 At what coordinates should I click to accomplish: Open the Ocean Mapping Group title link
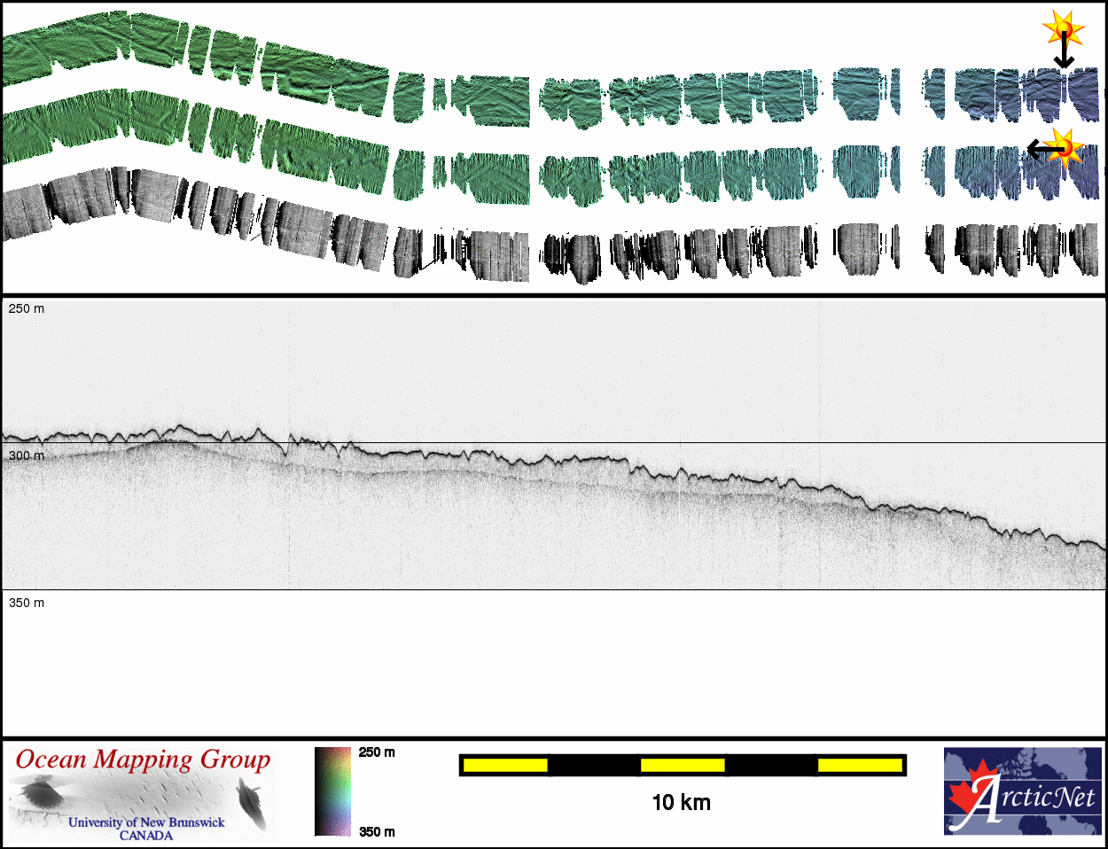coord(143,759)
